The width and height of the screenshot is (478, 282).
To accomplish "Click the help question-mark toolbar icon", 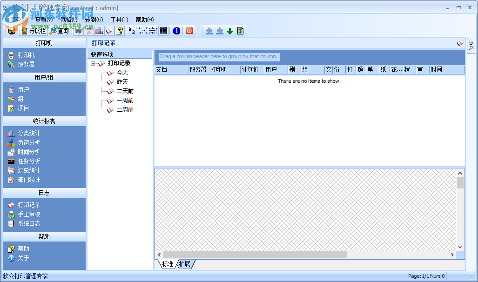I will (x=119, y=31).
